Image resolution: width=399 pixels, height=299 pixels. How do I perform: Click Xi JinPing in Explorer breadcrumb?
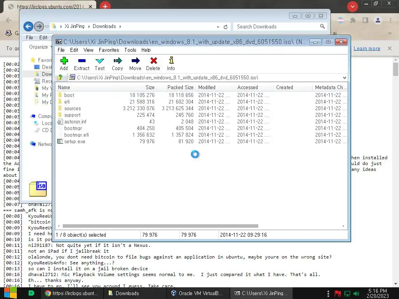[74, 26]
